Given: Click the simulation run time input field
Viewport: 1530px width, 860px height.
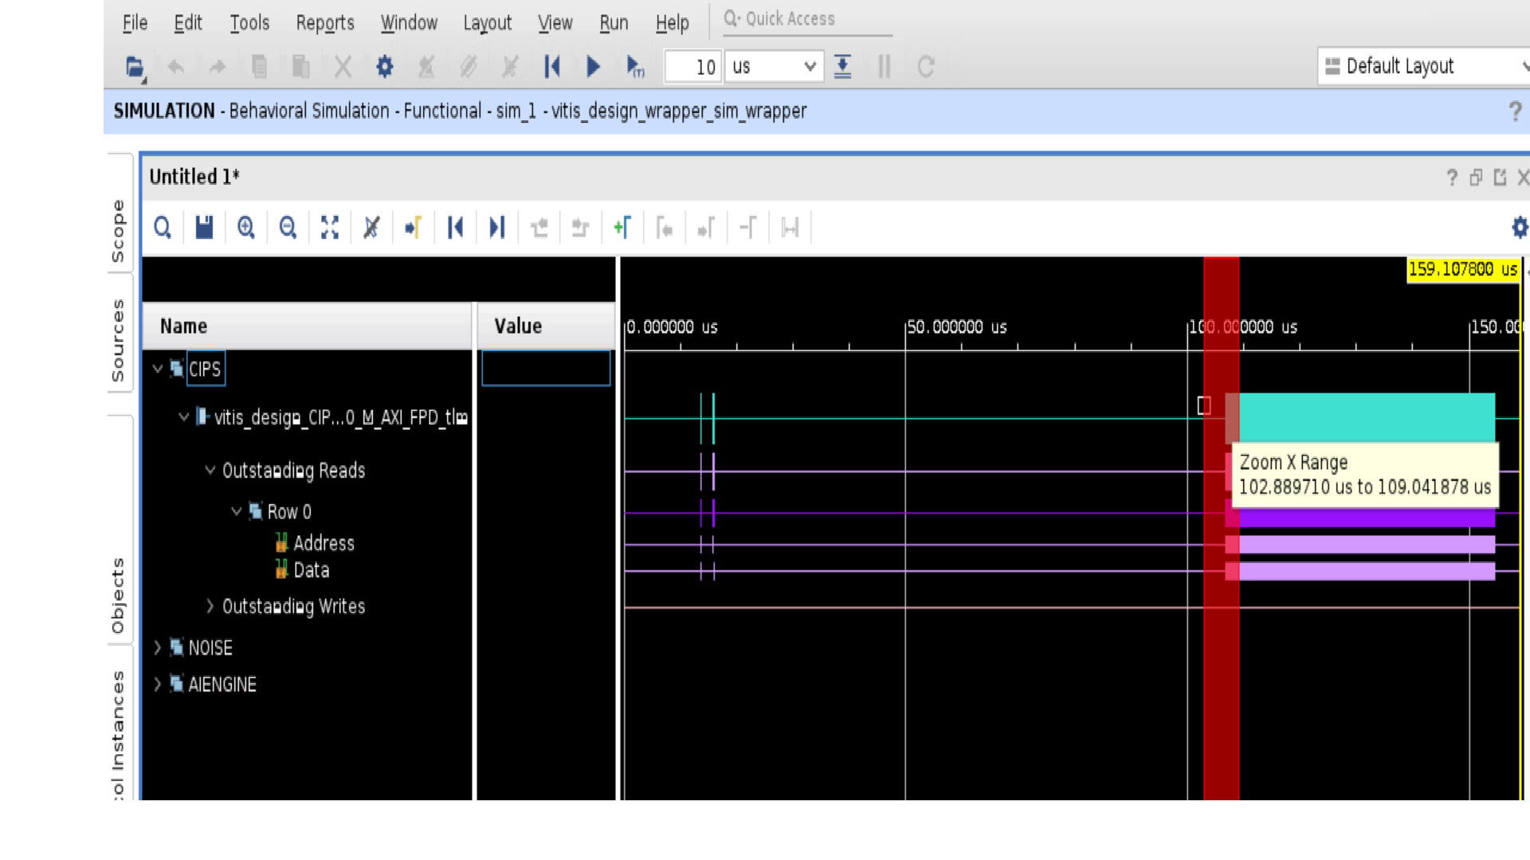Looking at the screenshot, I should (692, 67).
